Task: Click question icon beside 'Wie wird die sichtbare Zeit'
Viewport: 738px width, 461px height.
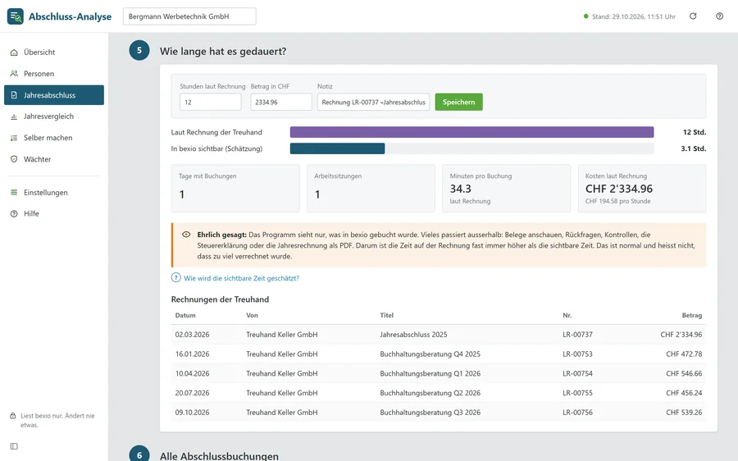Action: point(176,278)
